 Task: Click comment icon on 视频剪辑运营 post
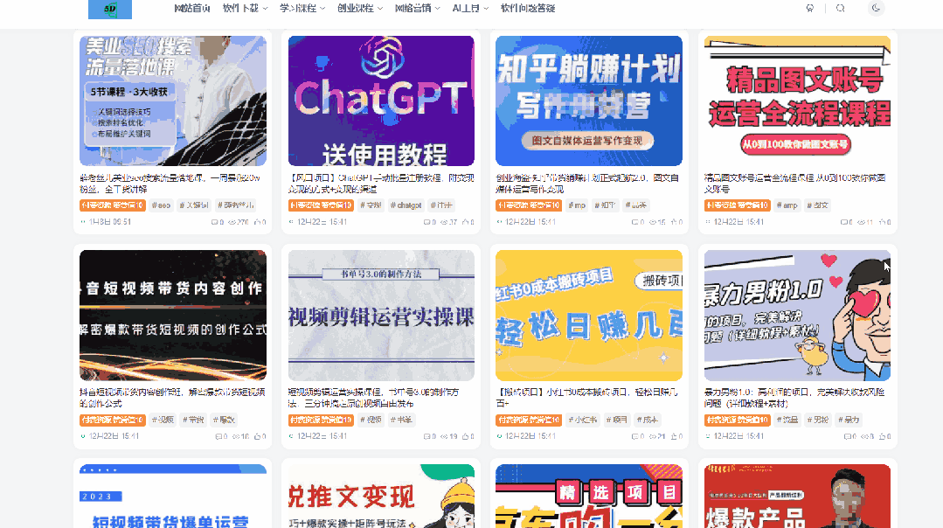pyautogui.click(x=429, y=436)
